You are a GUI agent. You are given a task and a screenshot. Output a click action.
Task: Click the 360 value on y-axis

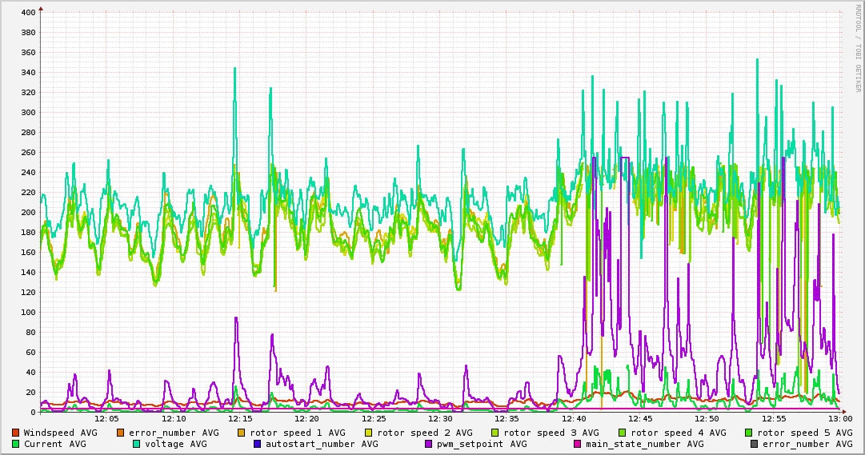click(29, 53)
